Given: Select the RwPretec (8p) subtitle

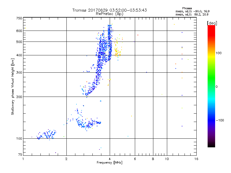Looking at the screenshot, I should 109,14.
